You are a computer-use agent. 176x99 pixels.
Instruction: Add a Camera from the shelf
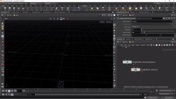pyautogui.click(x=87, y=9)
